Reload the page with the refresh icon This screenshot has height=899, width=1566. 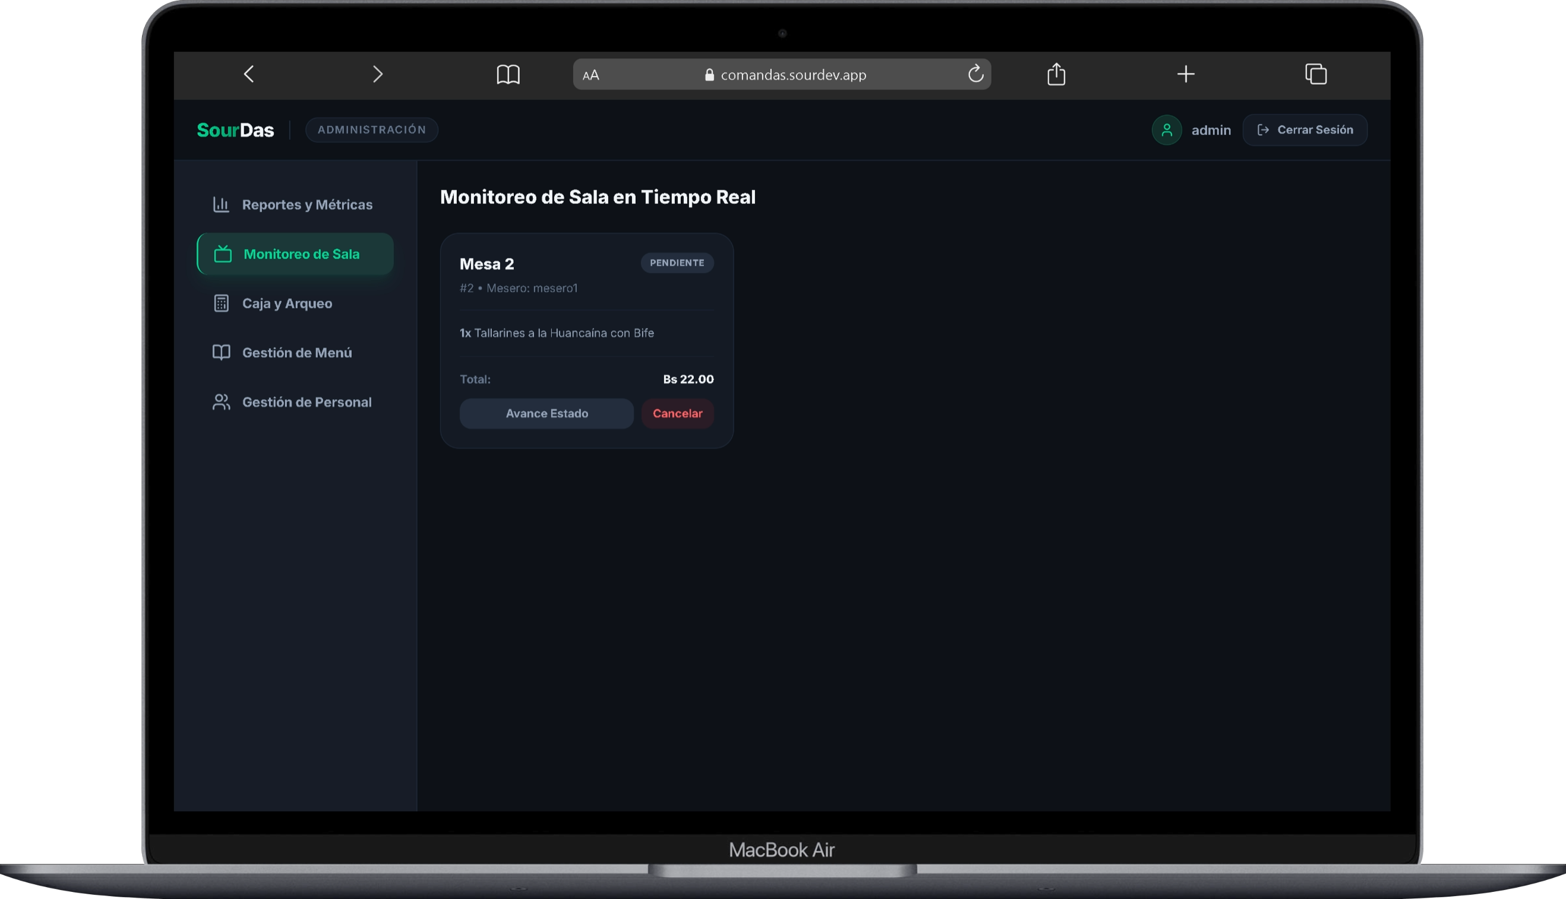[975, 74]
